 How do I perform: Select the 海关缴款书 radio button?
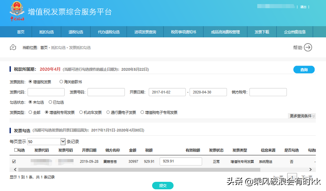pos(61,82)
